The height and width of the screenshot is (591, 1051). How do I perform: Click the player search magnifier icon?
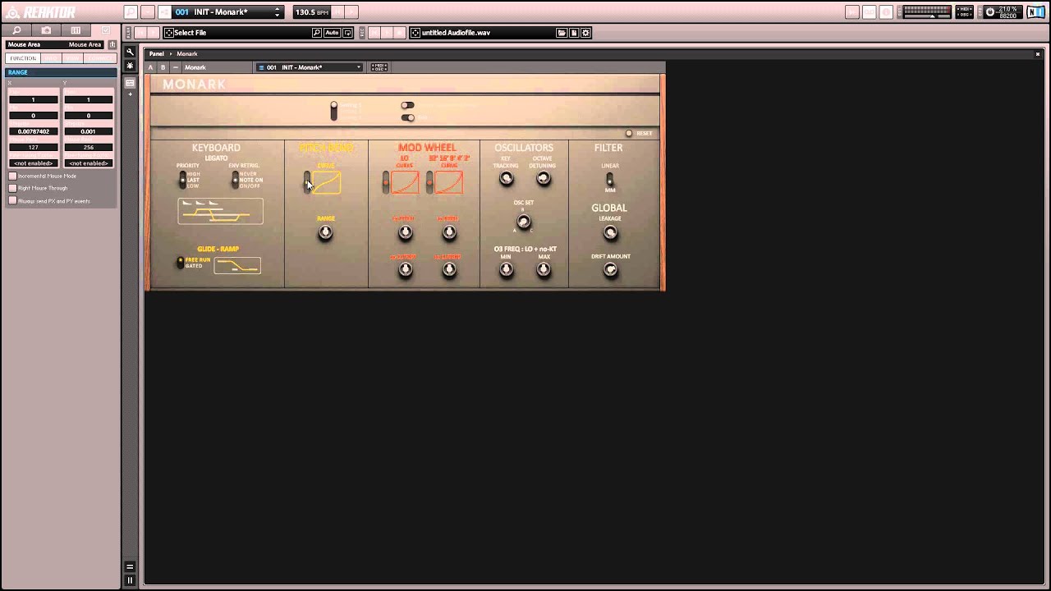317,33
